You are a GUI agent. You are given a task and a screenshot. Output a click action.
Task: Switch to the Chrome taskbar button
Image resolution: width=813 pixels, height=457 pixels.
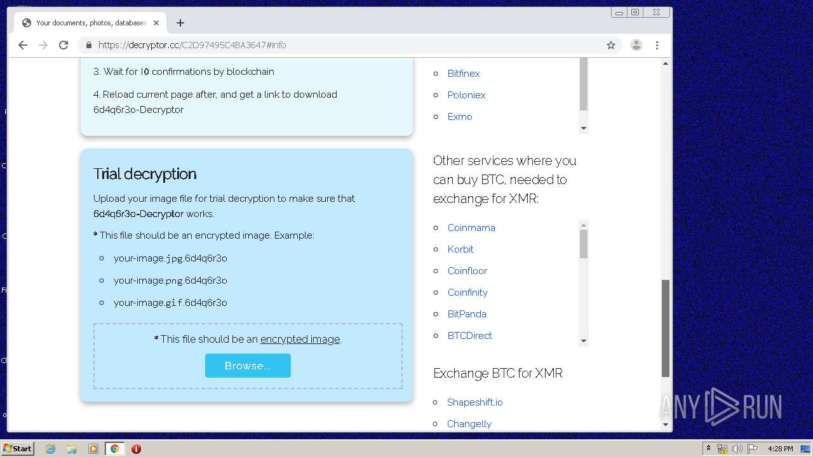[x=115, y=449]
